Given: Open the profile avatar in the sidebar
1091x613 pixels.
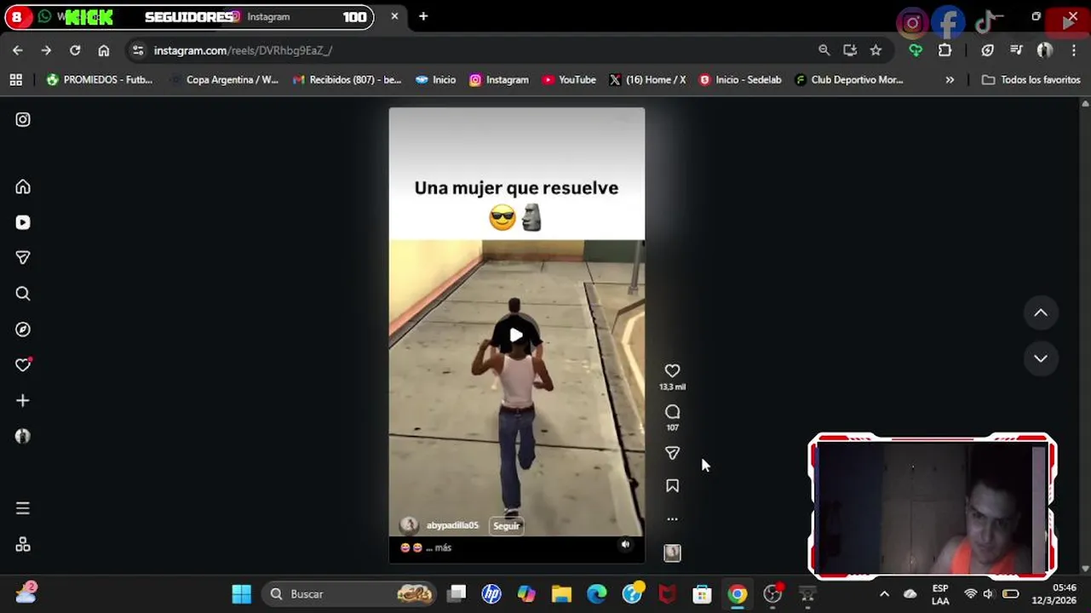Looking at the screenshot, I should coord(23,436).
